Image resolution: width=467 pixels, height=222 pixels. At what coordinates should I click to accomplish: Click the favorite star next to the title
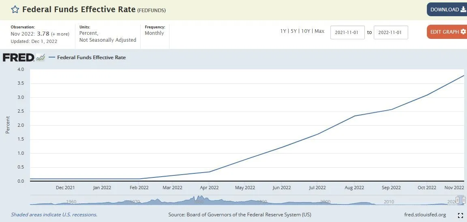(15, 10)
